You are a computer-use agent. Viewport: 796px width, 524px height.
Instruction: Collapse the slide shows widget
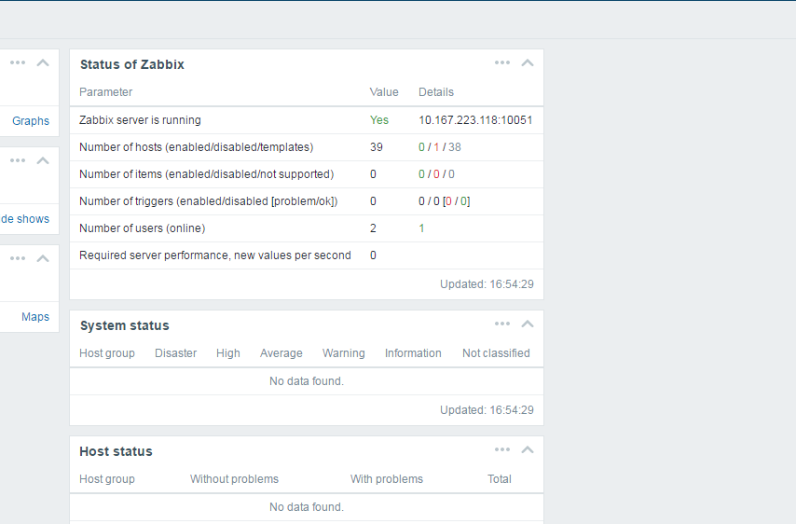[43, 161]
